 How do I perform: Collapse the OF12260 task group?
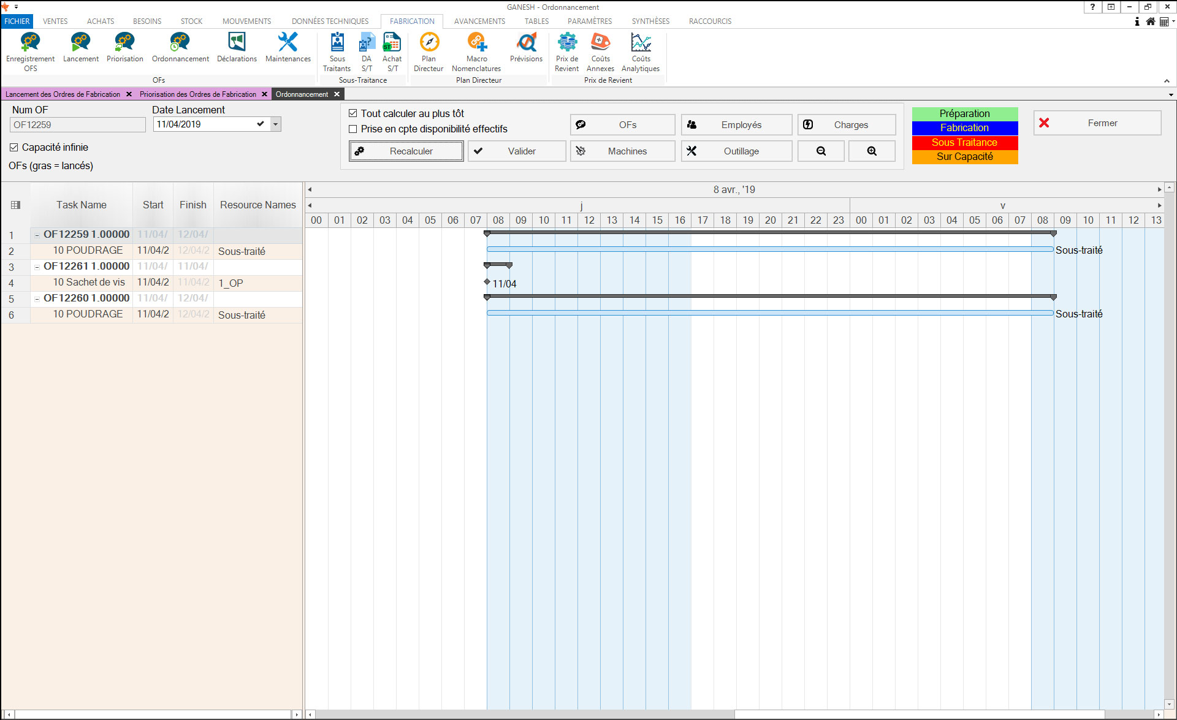click(37, 298)
